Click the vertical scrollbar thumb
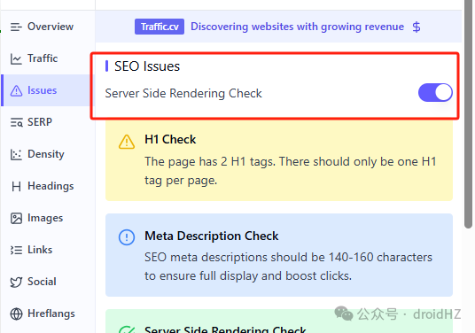Viewport: 475px width, 333px height. coord(468,113)
